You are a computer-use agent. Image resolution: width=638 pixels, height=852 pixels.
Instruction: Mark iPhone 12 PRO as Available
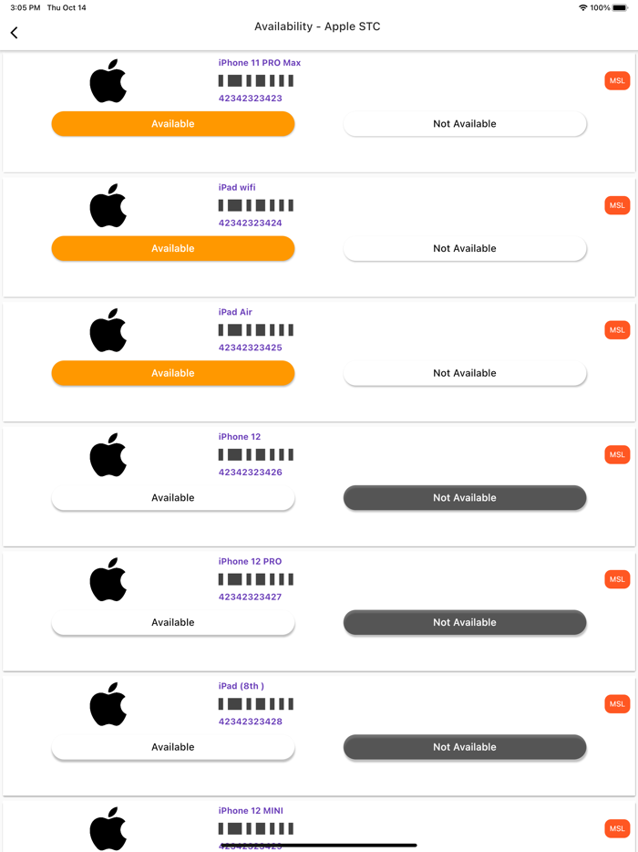tap(173, 622)
